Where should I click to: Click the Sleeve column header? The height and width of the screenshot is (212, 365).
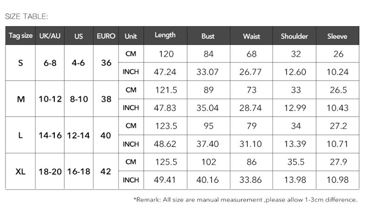(x=338, y=36)
